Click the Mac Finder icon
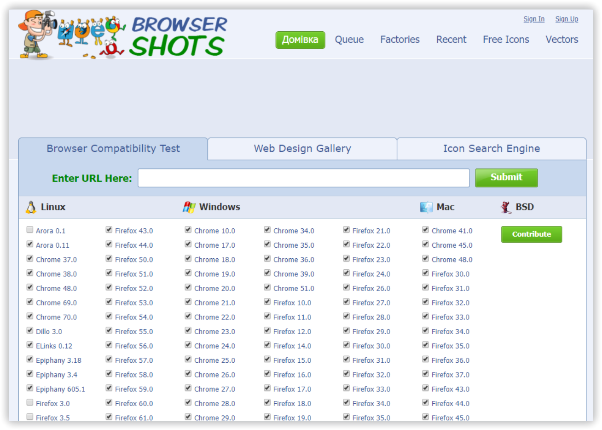 tap(426, 207)
